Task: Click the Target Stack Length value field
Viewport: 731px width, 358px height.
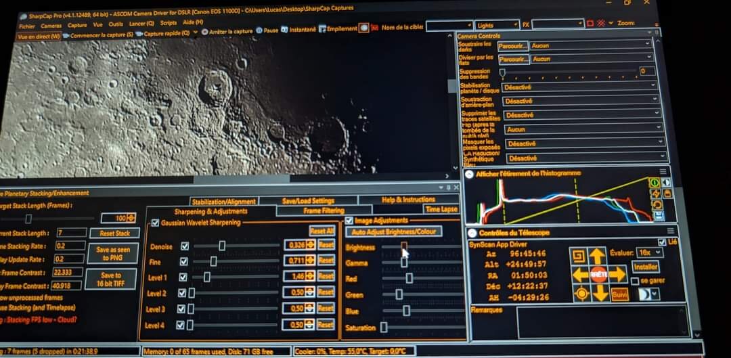Action: click(118, 217)
